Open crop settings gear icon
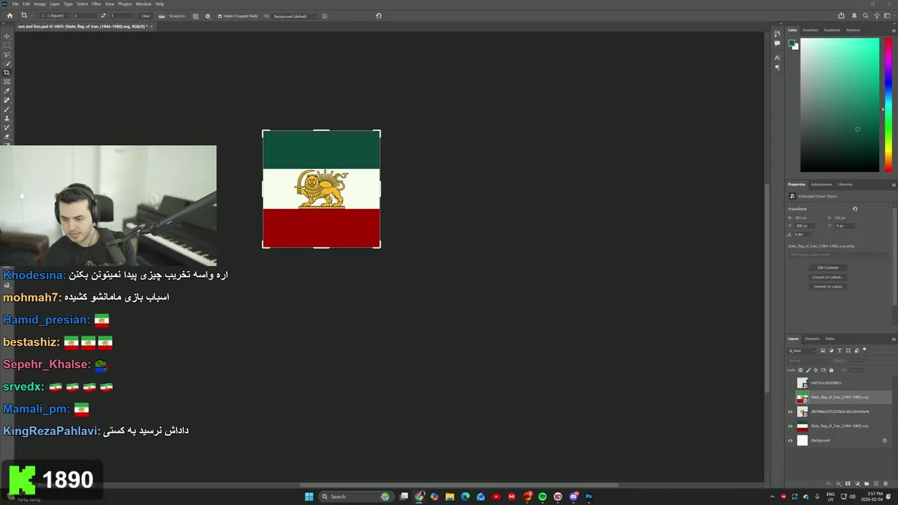The height and width of the screenshot is (505, 898). 208,16
